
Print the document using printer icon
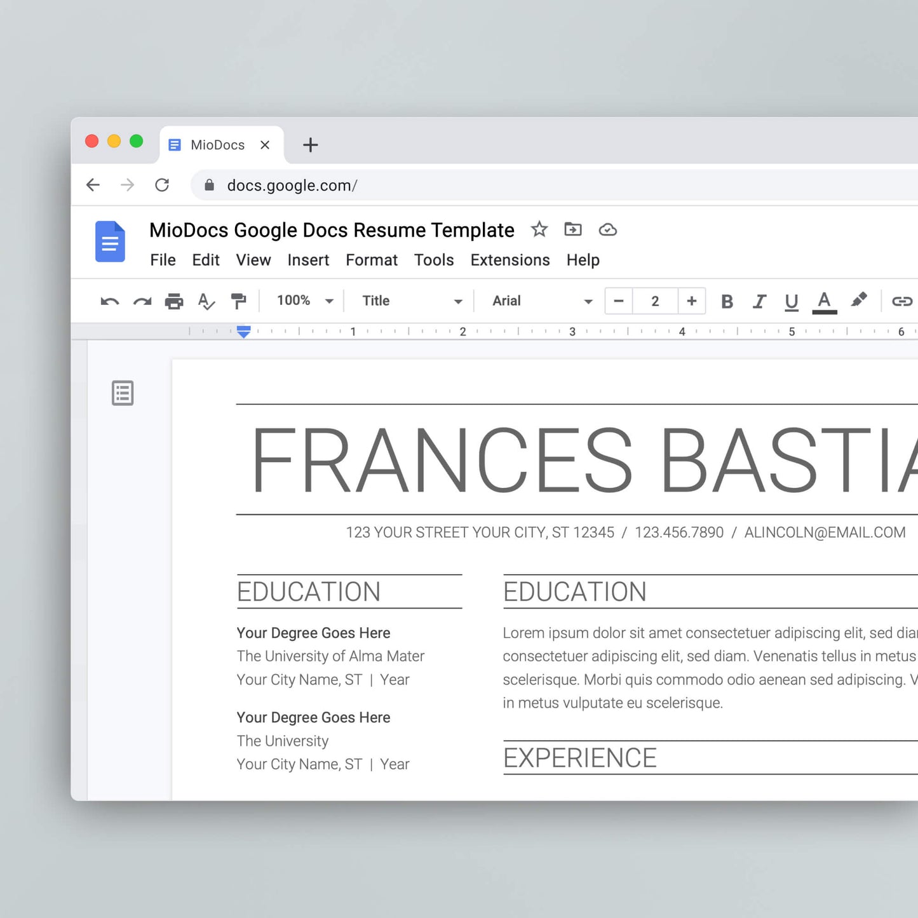pyautogui.click(x=174, y=301)
